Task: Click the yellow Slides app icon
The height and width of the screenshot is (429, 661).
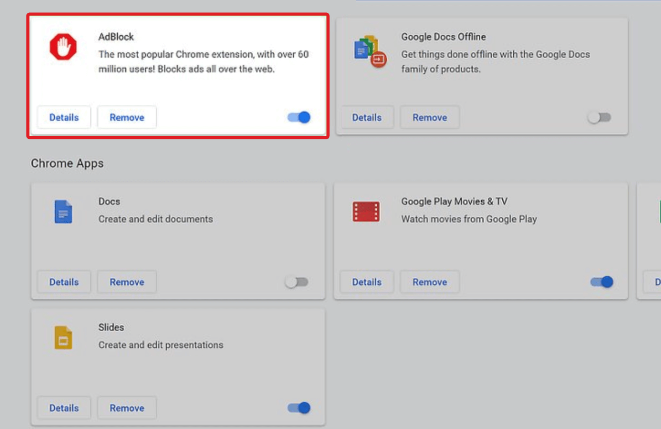Action: (x=63, y=337)
